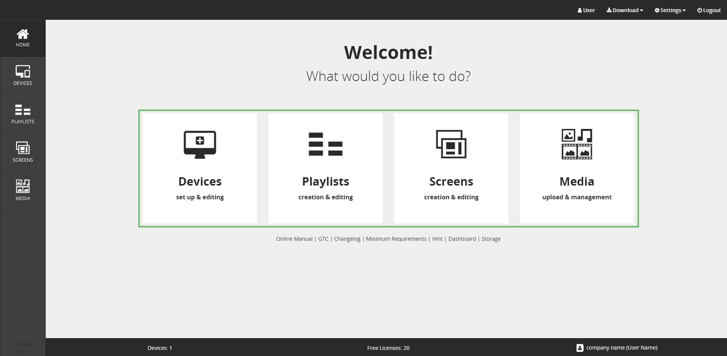The image size is (727, 356).
Task: Click 'company name (User Name)' text
Action: pyautogui.click(x=622, y=348)
